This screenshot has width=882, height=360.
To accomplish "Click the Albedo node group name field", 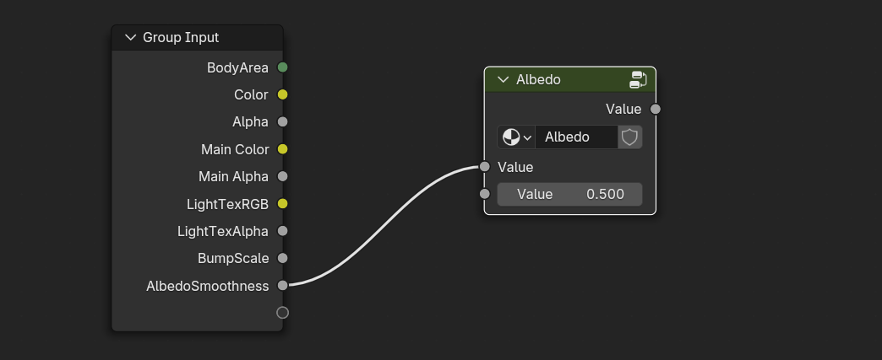I will pos(578,137).
